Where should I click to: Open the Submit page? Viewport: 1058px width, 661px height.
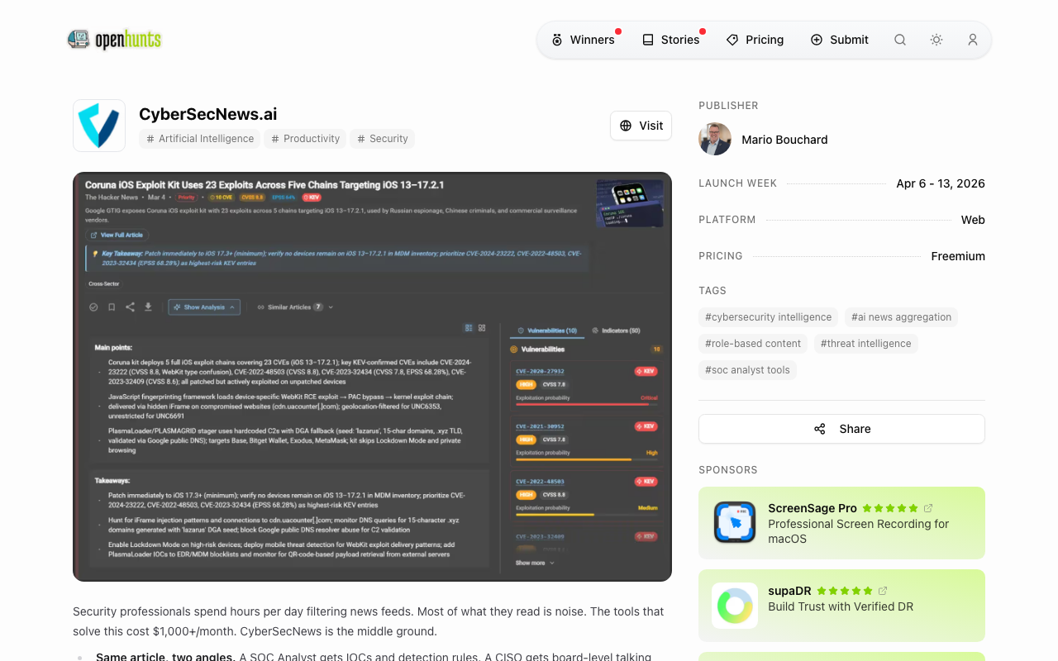click(839, 40)
